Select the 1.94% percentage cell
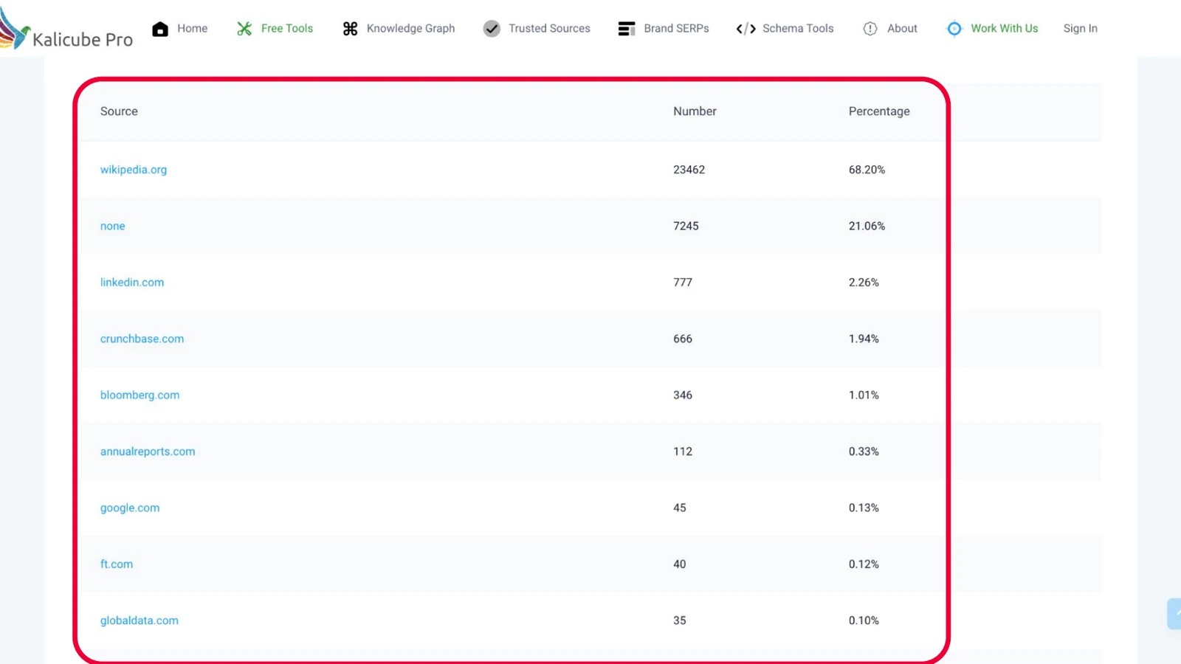Image resolution: width=1181 pixels, height=664 pixels. coord(864,339)
